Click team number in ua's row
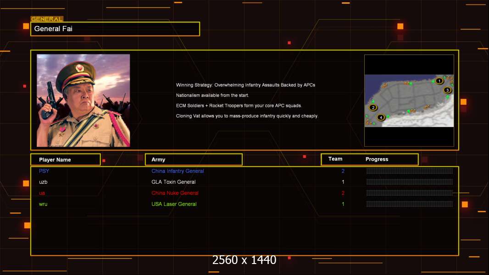 [x=343, y=193]
